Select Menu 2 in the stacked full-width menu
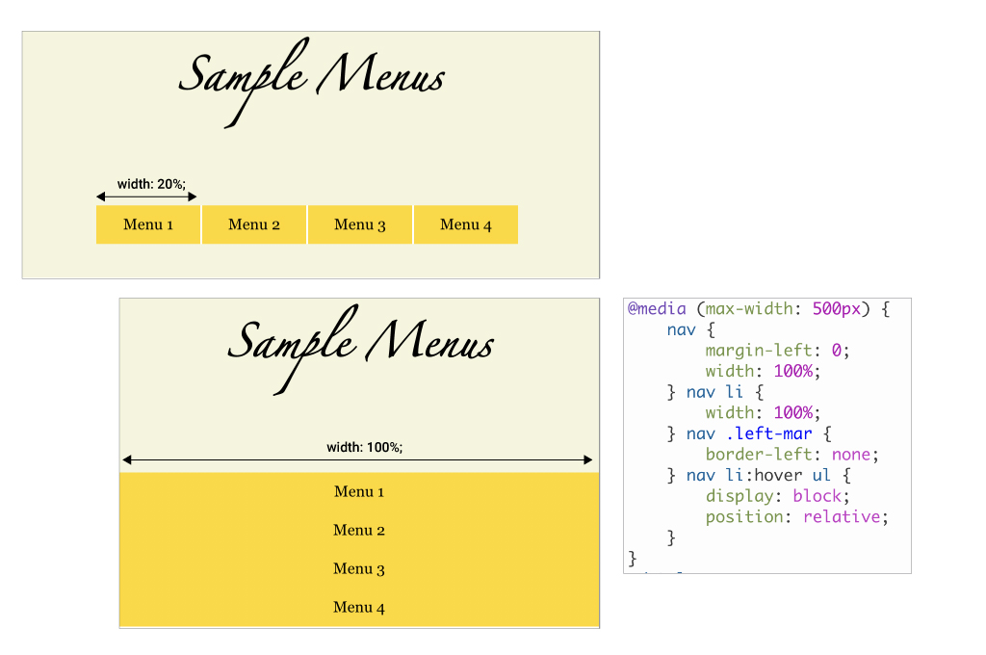Screen dimensions: 986x655 (x=359, y=531)
